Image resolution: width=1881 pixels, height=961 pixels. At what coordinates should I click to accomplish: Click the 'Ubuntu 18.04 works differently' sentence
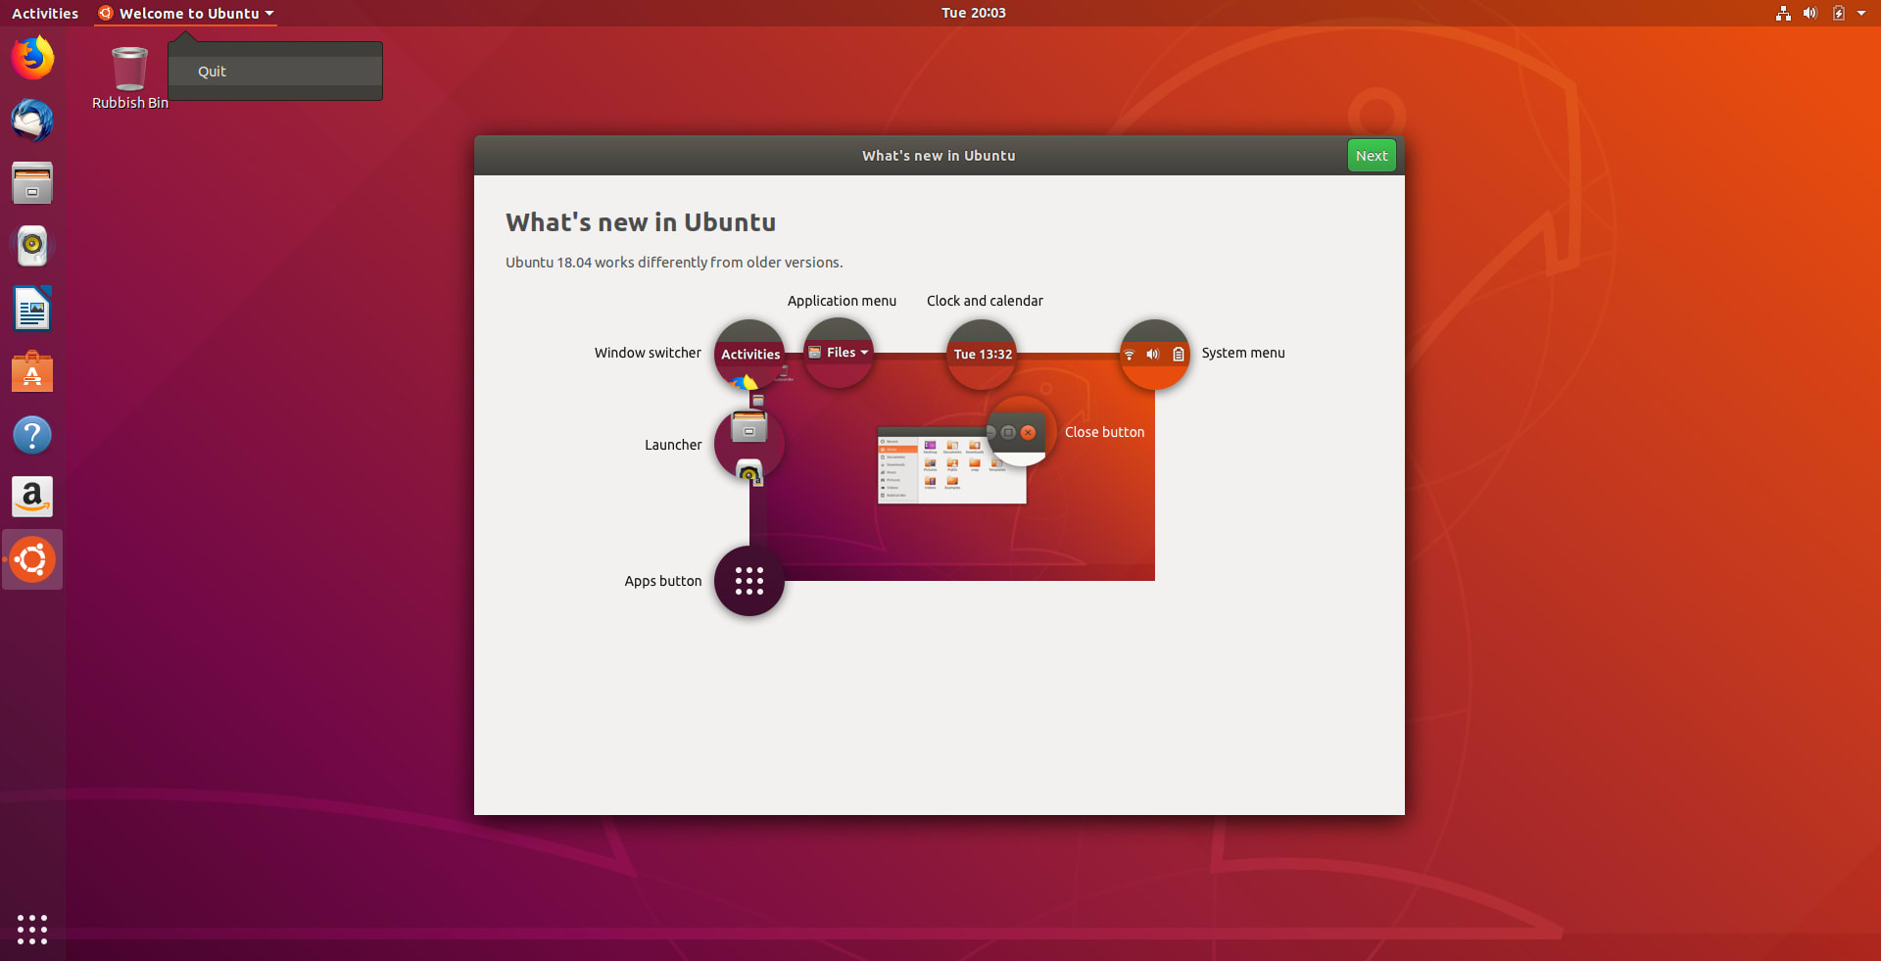pyautogui.click(x=674, y=263)
